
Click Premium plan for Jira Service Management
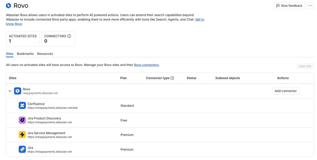point(127,135)
